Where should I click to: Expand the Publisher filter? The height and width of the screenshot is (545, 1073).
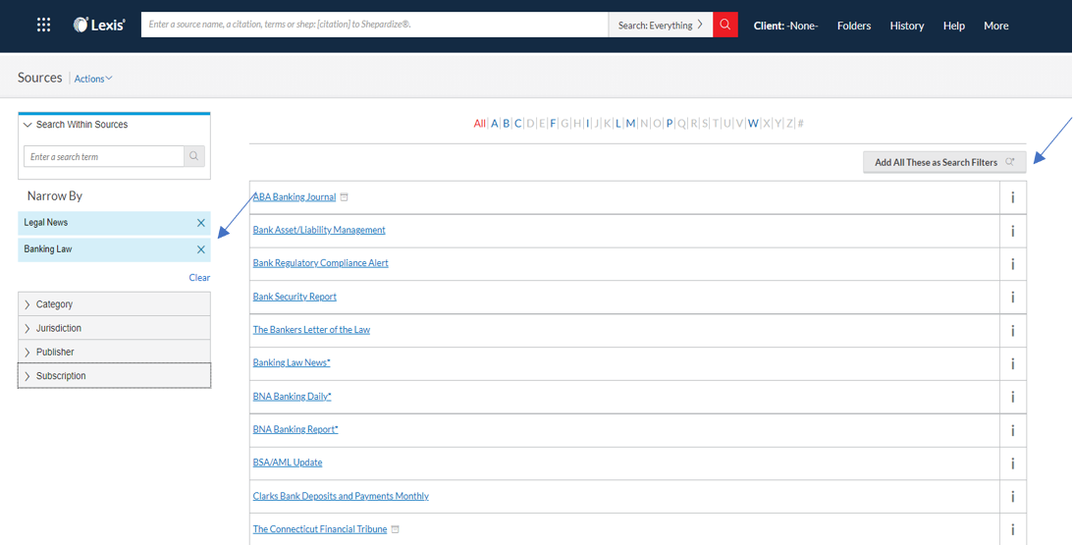(114, 352)
